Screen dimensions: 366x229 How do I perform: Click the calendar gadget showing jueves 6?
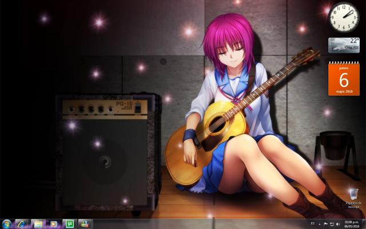(x=344, y=79)
